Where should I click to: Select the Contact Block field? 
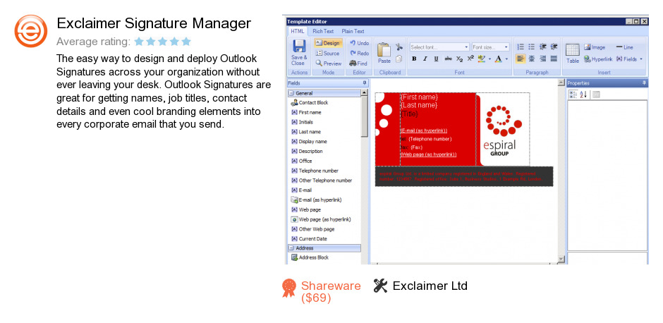click(310, 103)
